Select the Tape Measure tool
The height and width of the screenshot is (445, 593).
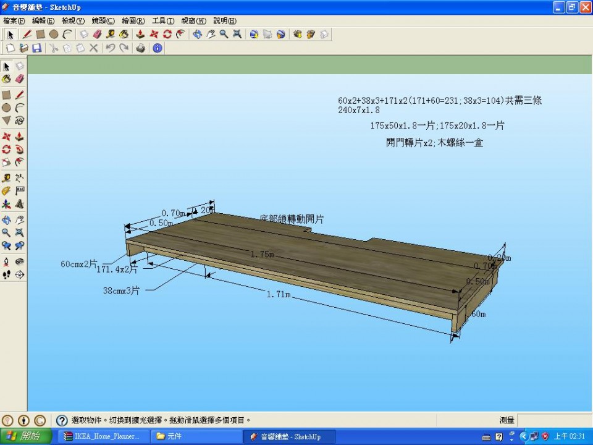(x=6, y=177)
